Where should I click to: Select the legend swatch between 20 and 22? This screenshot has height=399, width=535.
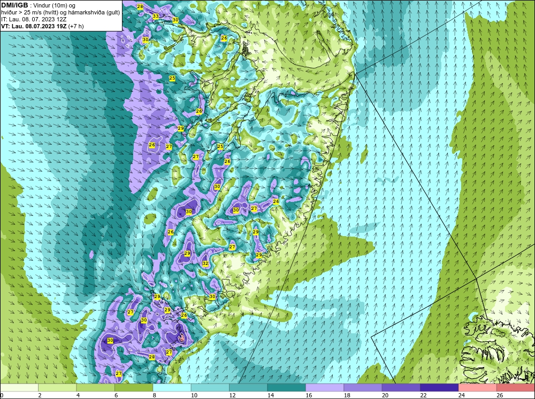coord(401,388)
